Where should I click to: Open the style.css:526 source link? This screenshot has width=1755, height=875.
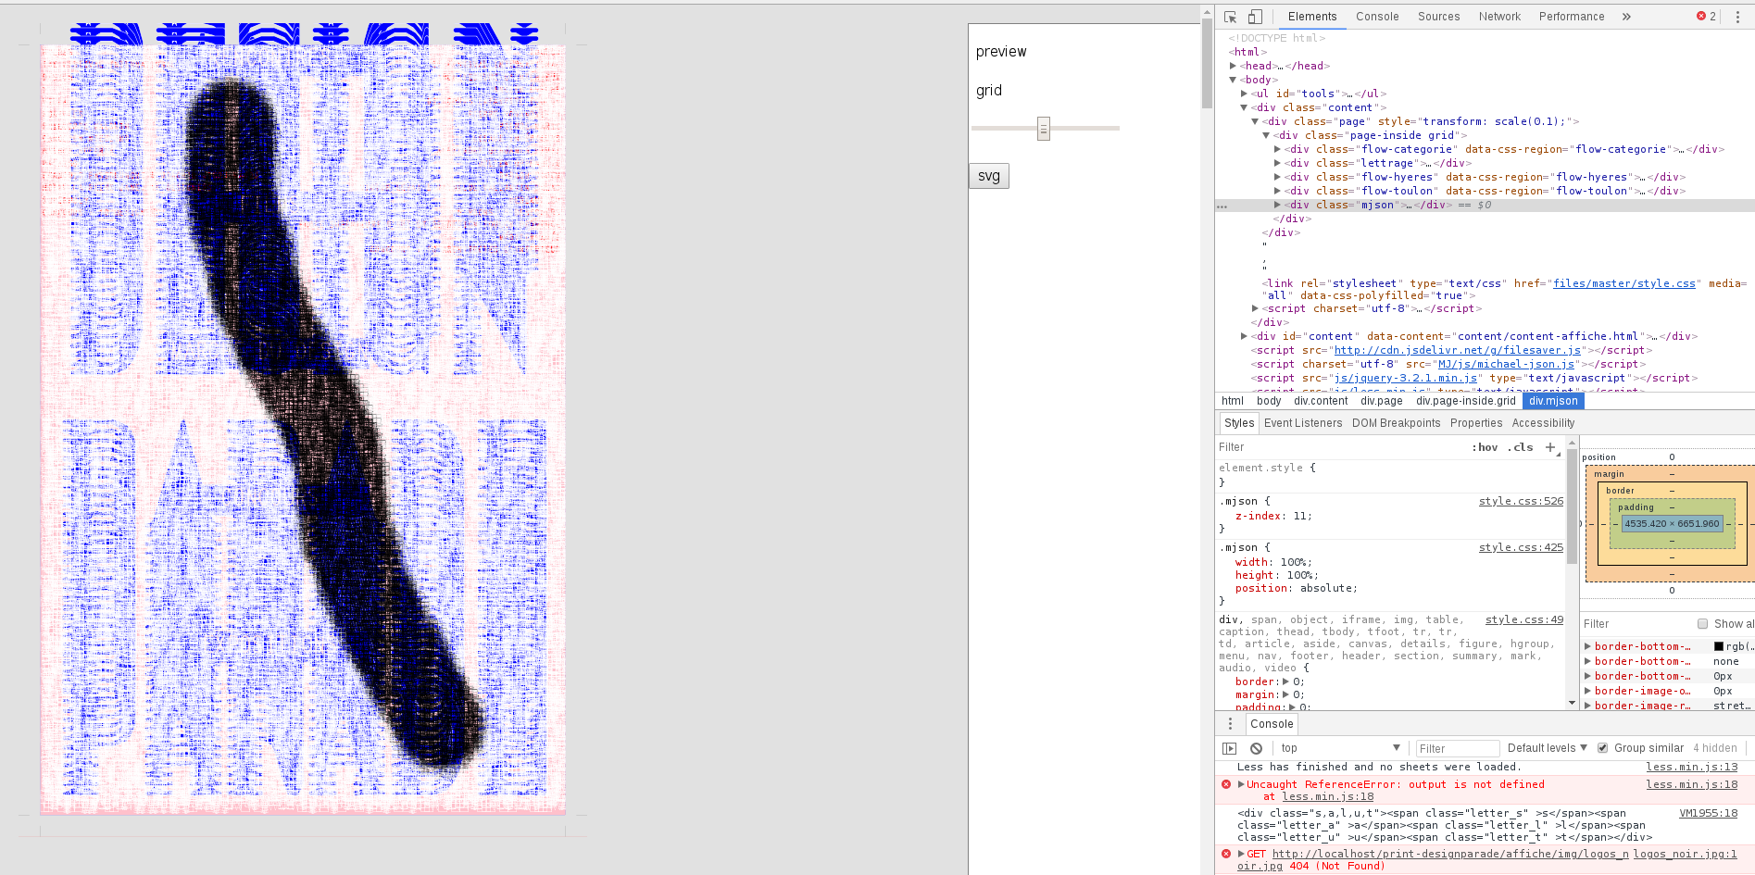(x=1521, y=501)
